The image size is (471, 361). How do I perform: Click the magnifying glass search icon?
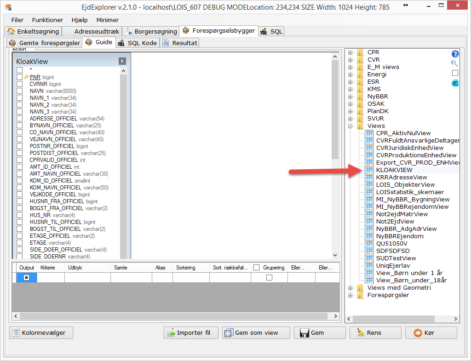point(455,63)
